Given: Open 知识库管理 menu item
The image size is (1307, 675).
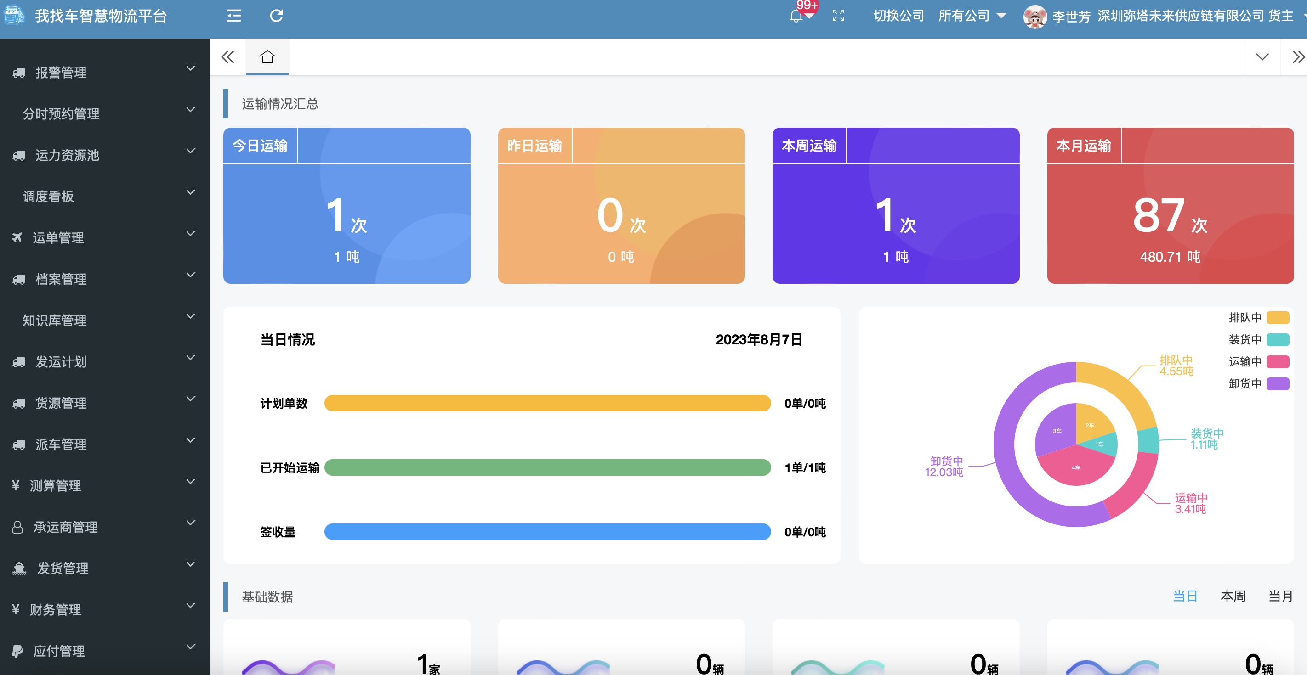Looking at the screenshot, I should pos(104,321).
